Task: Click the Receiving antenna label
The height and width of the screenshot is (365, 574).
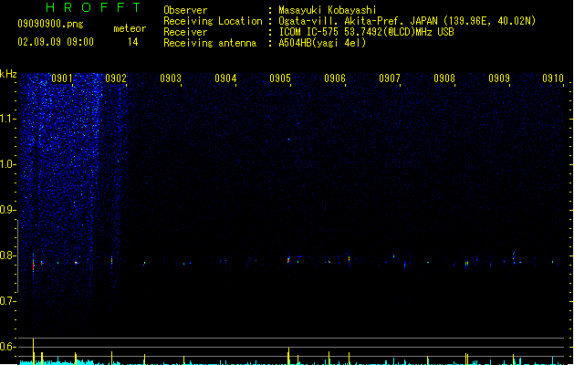Action: (210, 43)
